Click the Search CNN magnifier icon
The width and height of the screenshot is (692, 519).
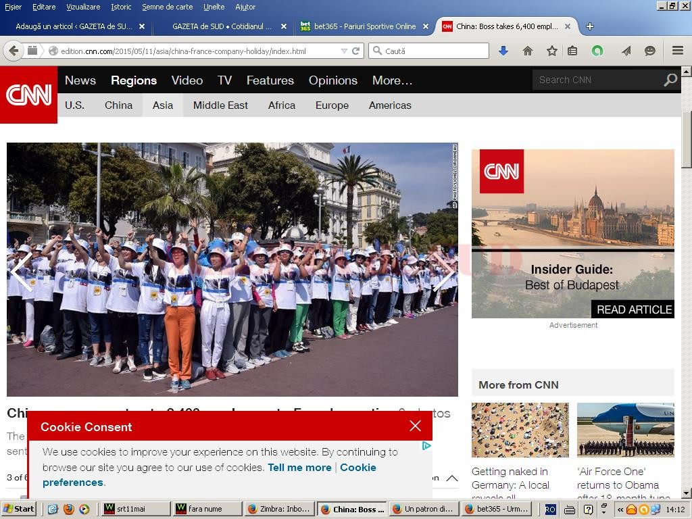[670, 80]
